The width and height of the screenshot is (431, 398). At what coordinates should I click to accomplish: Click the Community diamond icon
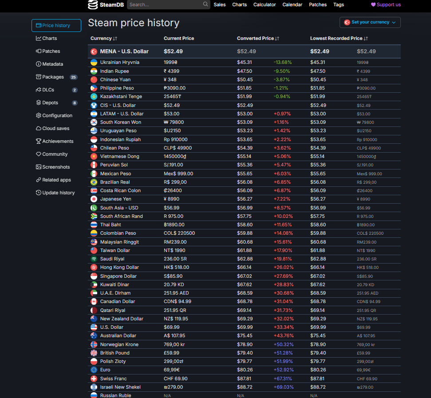coord(39,154)
